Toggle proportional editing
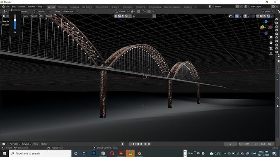 point(149,12)
